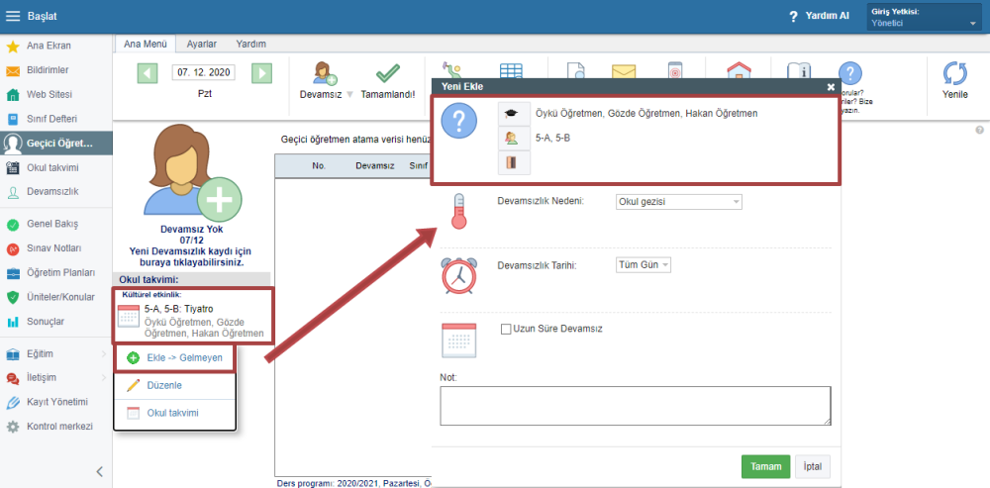Select Geçici Öğretmen sidebar item
This screenshot has height=488, width=990.
coord(56,144)
